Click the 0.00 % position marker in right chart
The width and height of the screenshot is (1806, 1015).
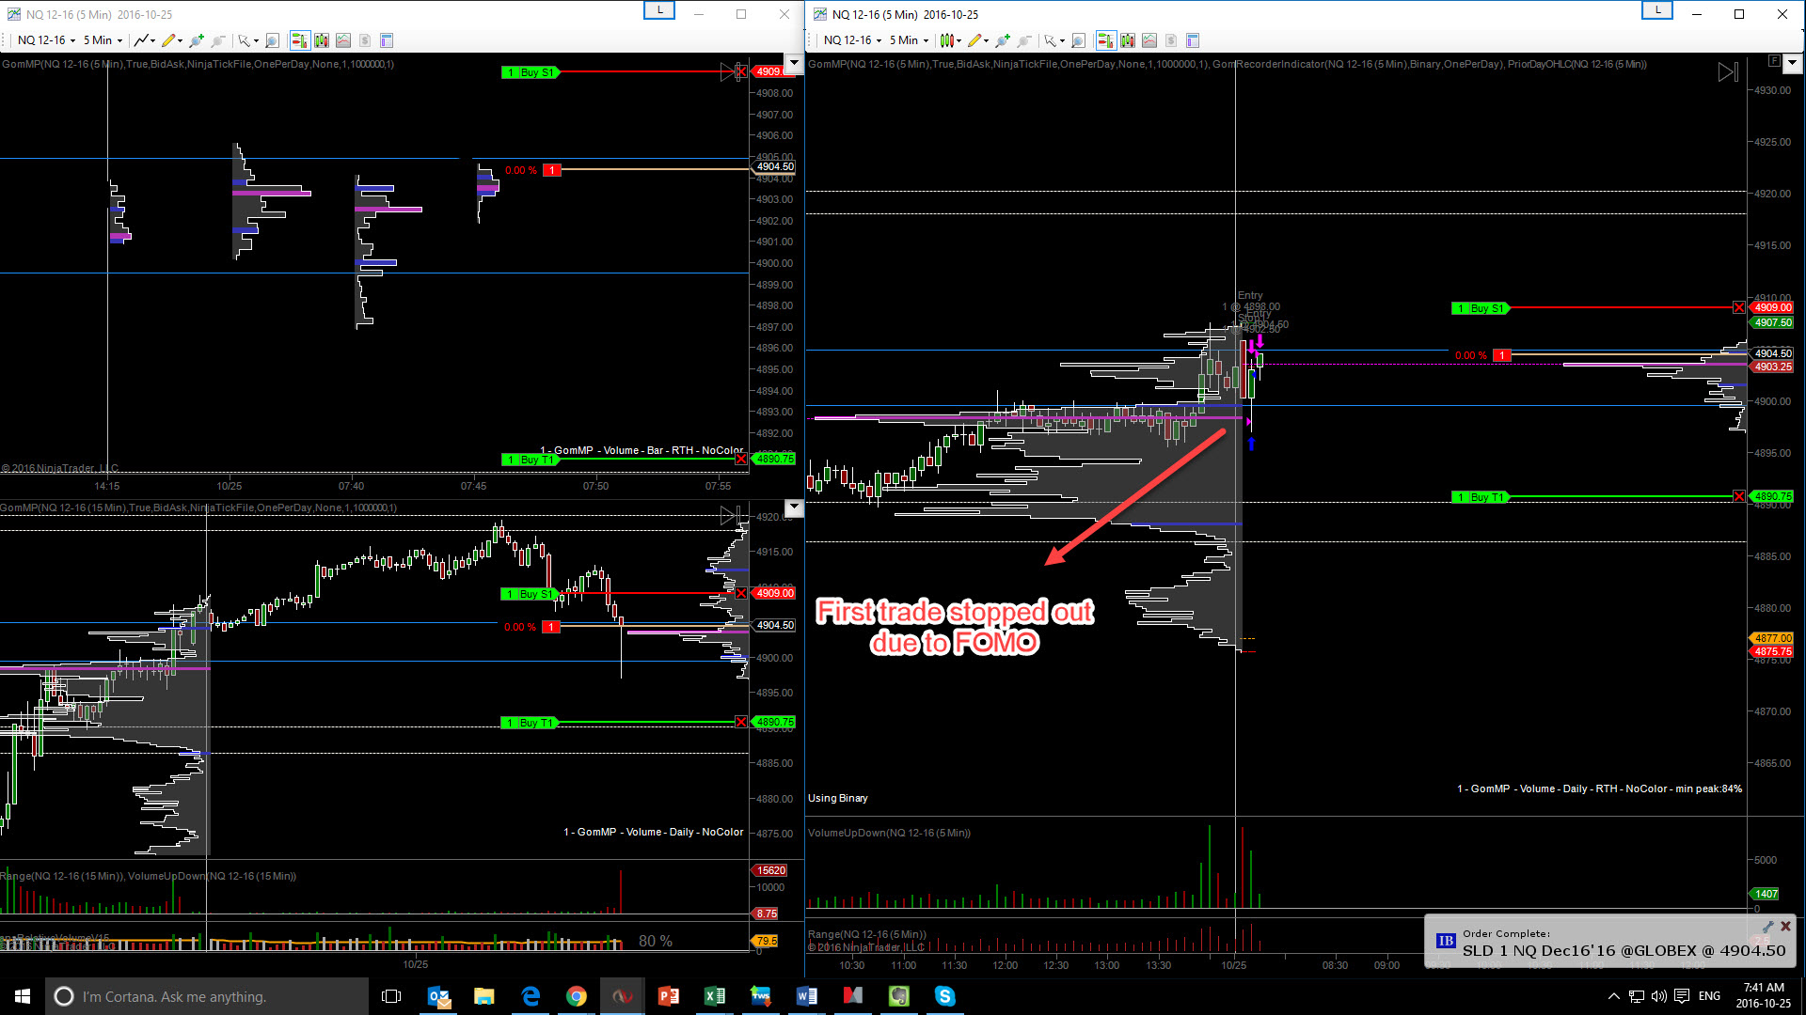[x=1481, y=355]
